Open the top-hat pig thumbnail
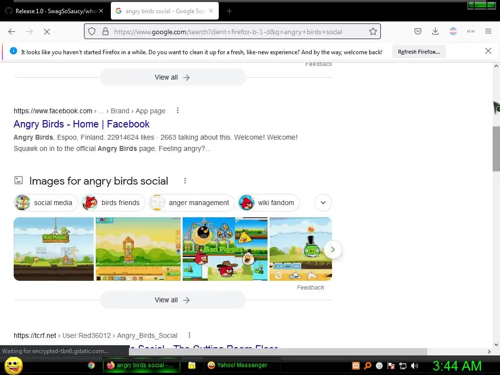This screenshot has width=500, height=375. tap(301, 249)
